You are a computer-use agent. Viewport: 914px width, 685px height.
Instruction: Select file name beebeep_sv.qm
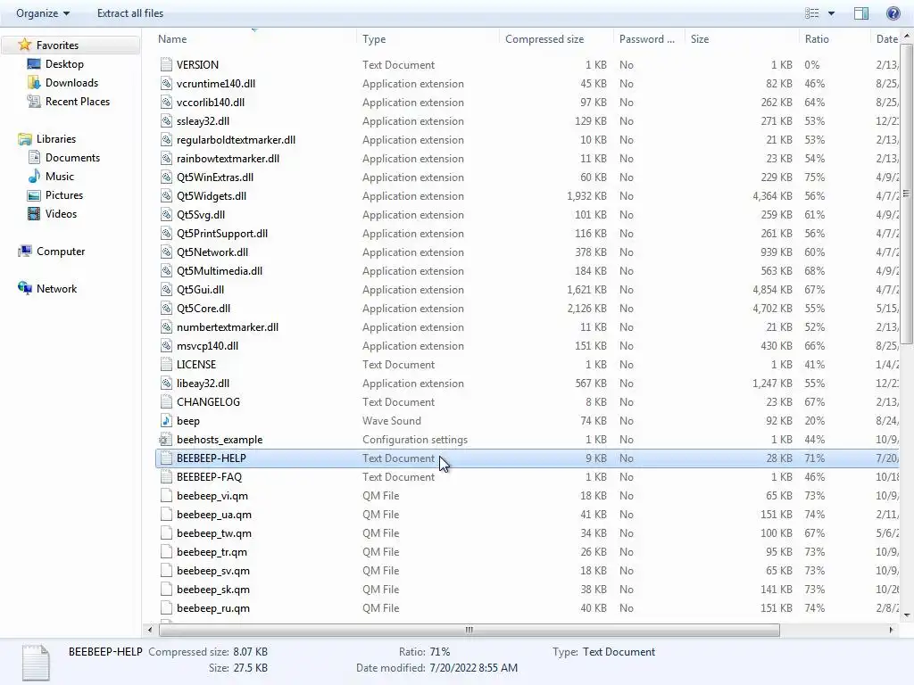click(212, 571)
